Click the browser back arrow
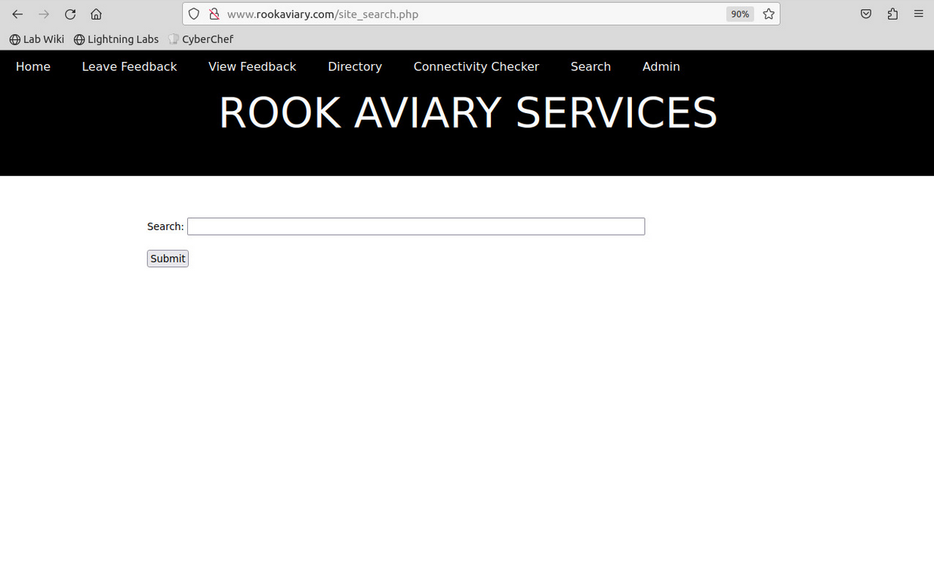Viewport: 934px width, 575px height. pyautogui.click(x=17, y=14)
